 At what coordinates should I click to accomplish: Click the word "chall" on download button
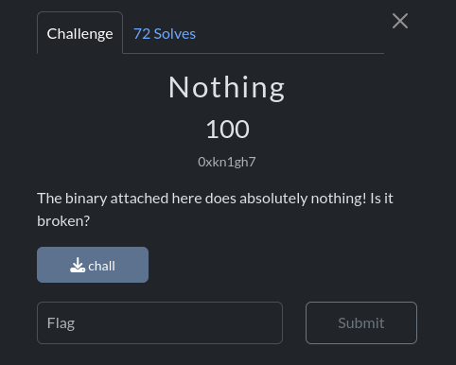pyautogui.click(x=101, y=266)
